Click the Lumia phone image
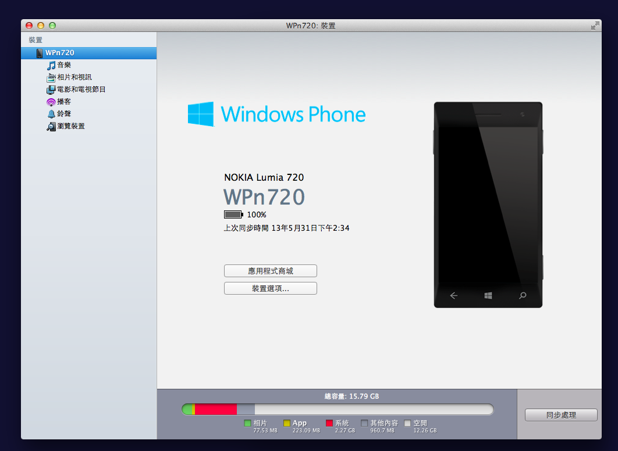The height and width of the screenshot is (451, 618). click(488, 205)
